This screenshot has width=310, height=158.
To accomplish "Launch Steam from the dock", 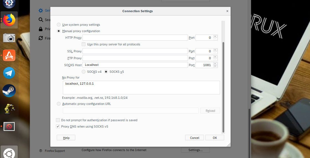I will (9, 90).
